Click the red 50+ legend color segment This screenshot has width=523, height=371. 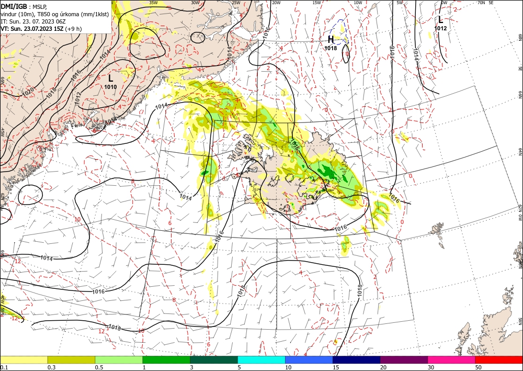499,359
